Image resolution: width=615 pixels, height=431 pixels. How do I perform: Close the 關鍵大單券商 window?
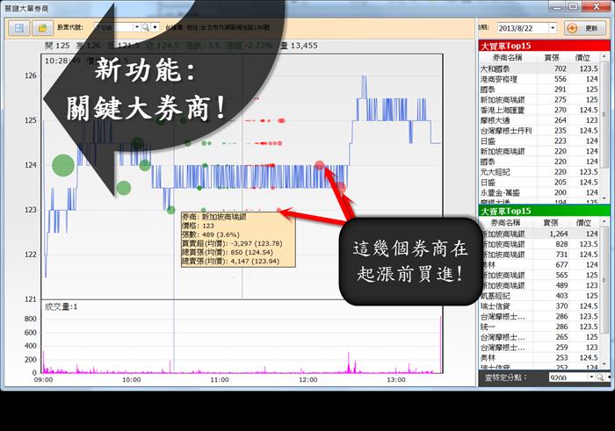click(597, 7)
